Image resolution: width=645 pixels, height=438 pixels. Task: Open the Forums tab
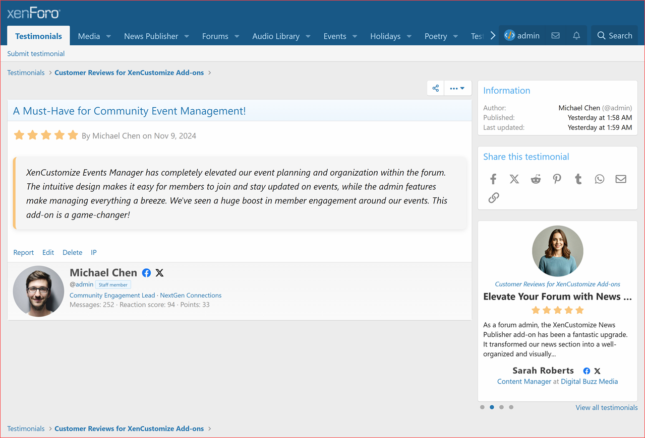coord(215,36)
